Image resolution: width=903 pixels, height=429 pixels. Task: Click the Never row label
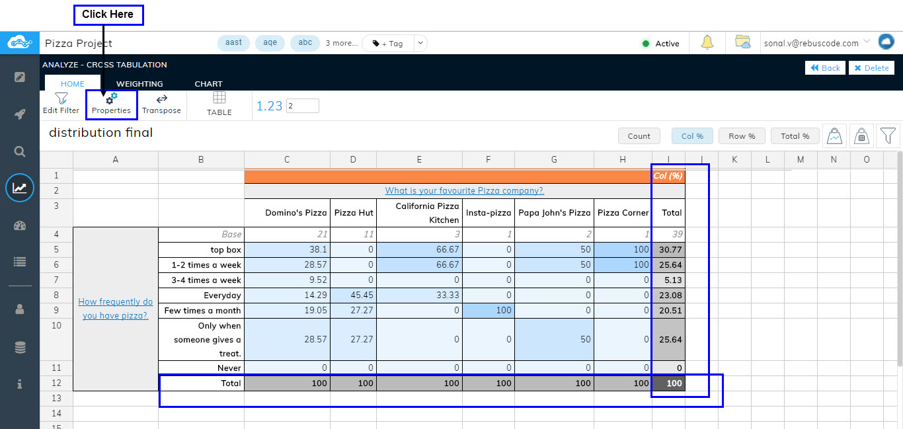pyautogui.click(x=201, y=368)
